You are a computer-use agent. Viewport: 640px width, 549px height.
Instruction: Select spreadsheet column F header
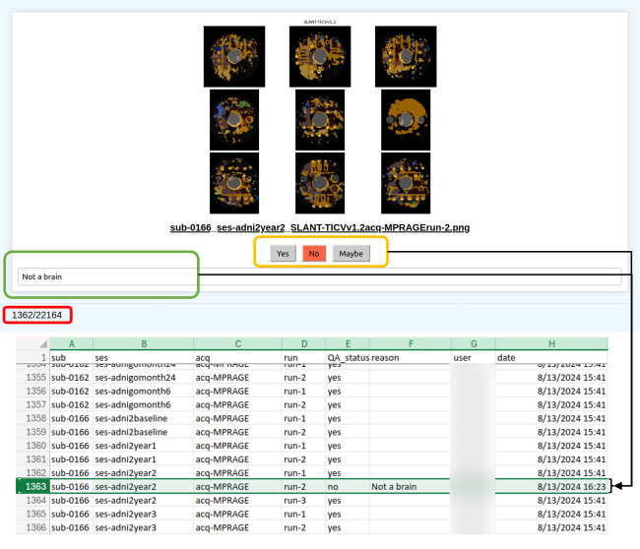409,343
